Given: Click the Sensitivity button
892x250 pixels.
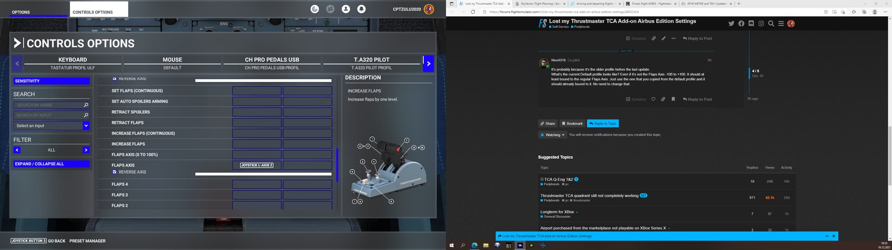Looking at the screenshot, I should click(x=51, y=81).
